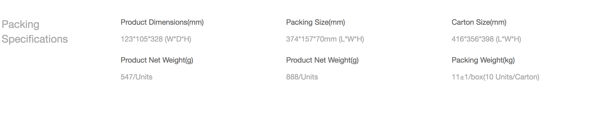Select the 416*356*398 (L*W*H) value
Image resolution: width=599 pixels, height=121 pixels.
tap(486, 39)
